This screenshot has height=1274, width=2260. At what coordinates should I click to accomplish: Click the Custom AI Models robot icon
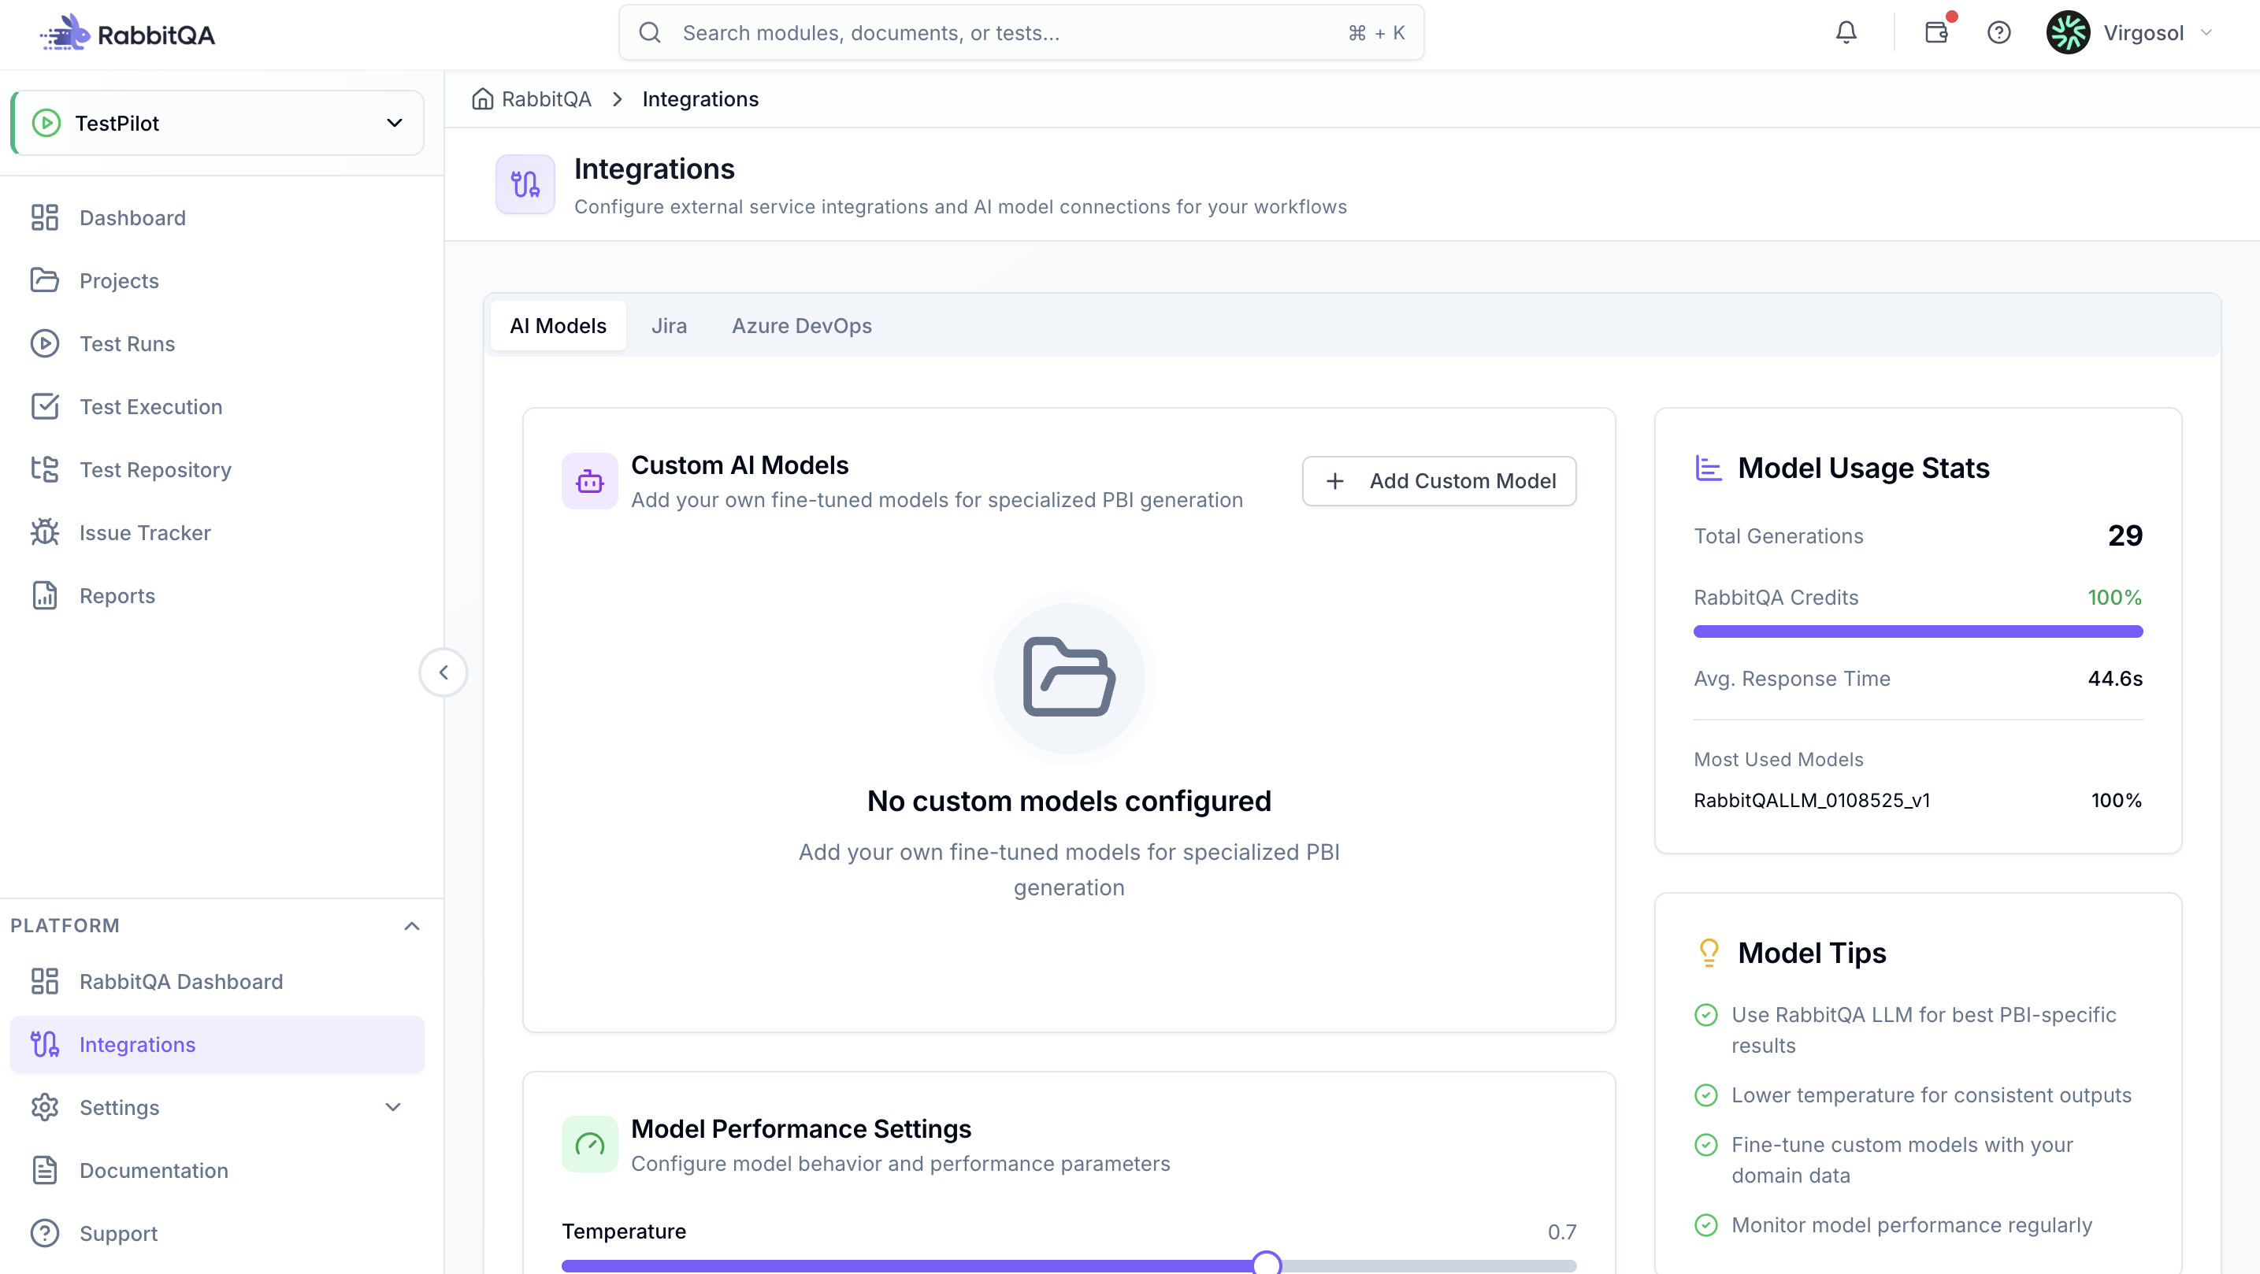pyautogui.click(x=589, y=480)
